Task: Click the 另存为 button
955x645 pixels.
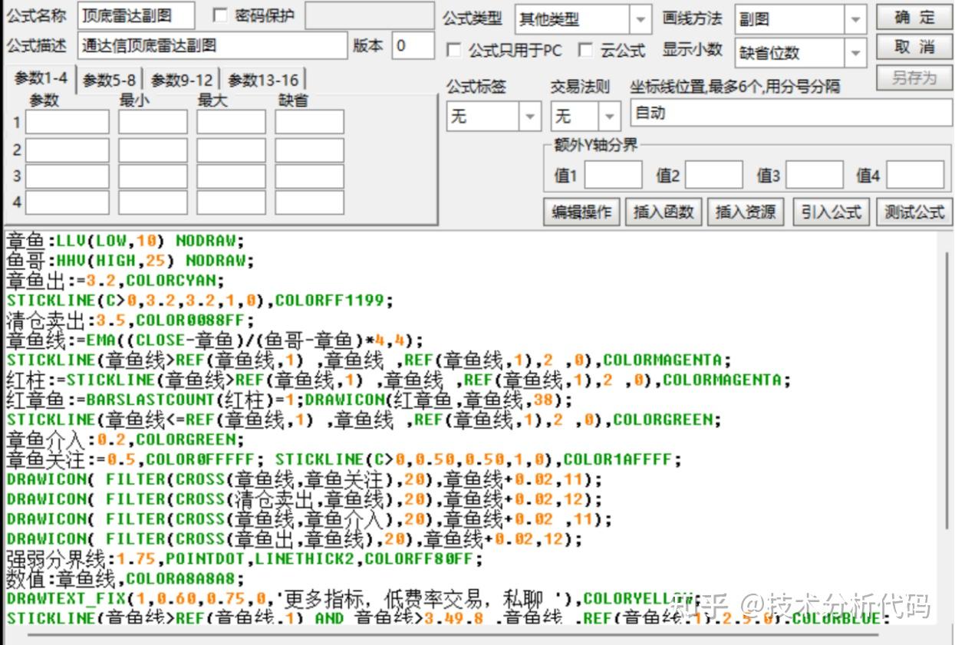Action: click(x=914, y=77)
